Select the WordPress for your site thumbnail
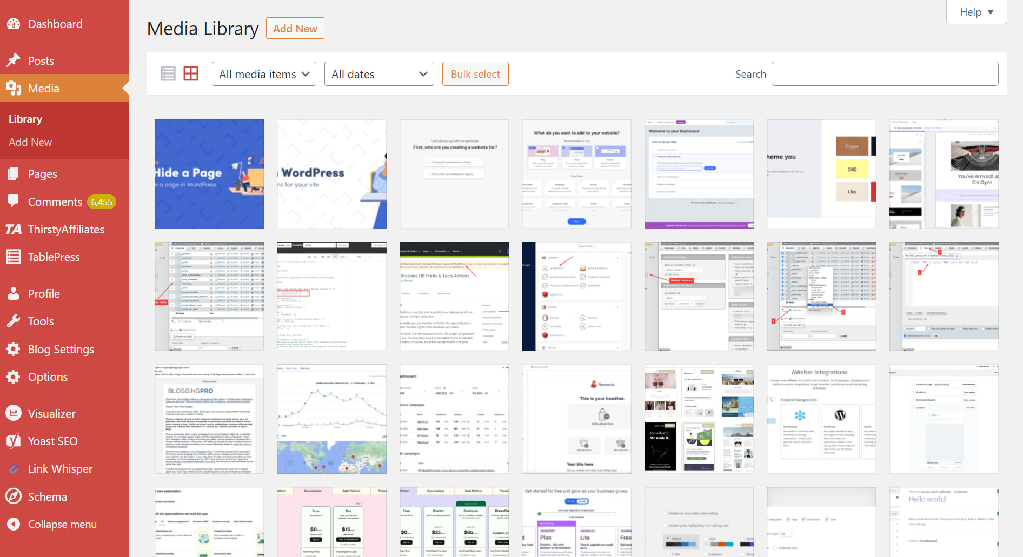Screen dimensions: 1023x557 tap(331, 174)
